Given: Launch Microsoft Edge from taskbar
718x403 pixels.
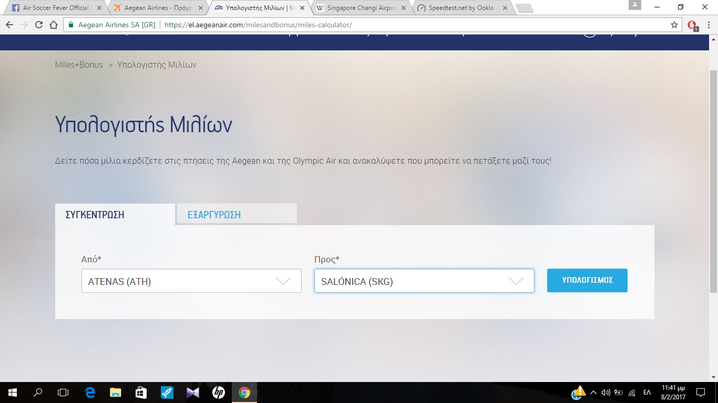Looking at the screenshot, I should click(90, 392).
